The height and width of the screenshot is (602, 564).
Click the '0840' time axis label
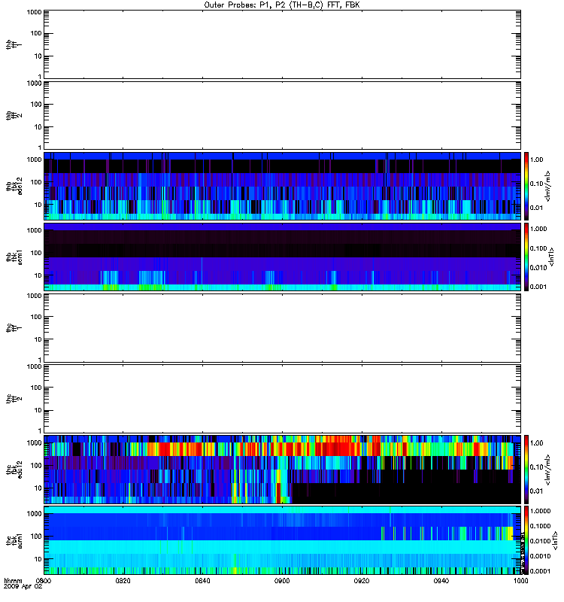(202, 580)
